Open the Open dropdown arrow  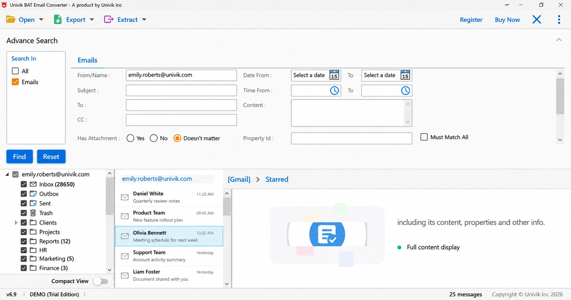[41, 20]
